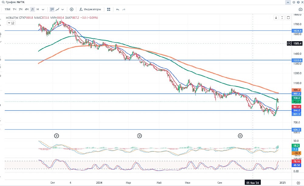Click the 1333.6 price line label
The width and height of the screenshot is (304, 186).
[x=297, y=60]
